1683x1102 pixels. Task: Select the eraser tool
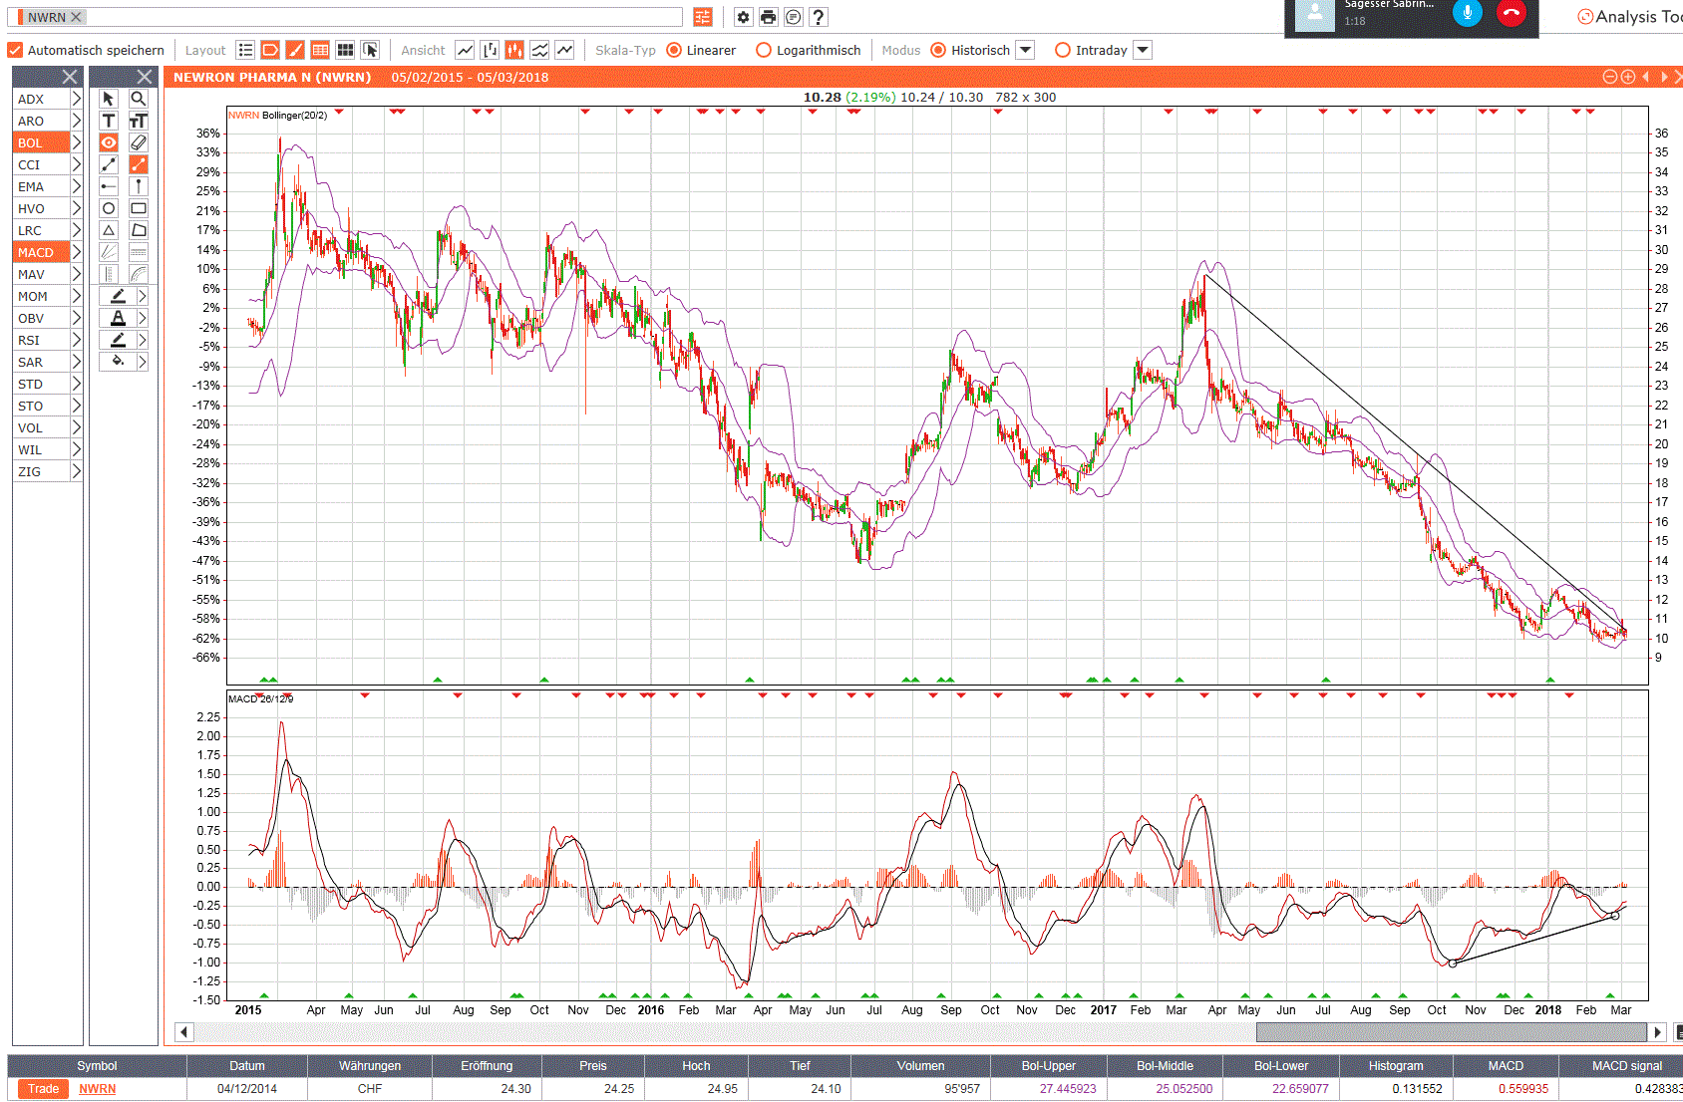click(x=139, y=142)
